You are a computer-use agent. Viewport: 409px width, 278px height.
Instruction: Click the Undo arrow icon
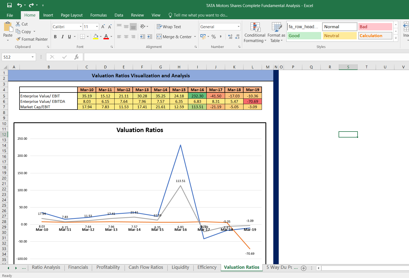[x=20, y=5]
